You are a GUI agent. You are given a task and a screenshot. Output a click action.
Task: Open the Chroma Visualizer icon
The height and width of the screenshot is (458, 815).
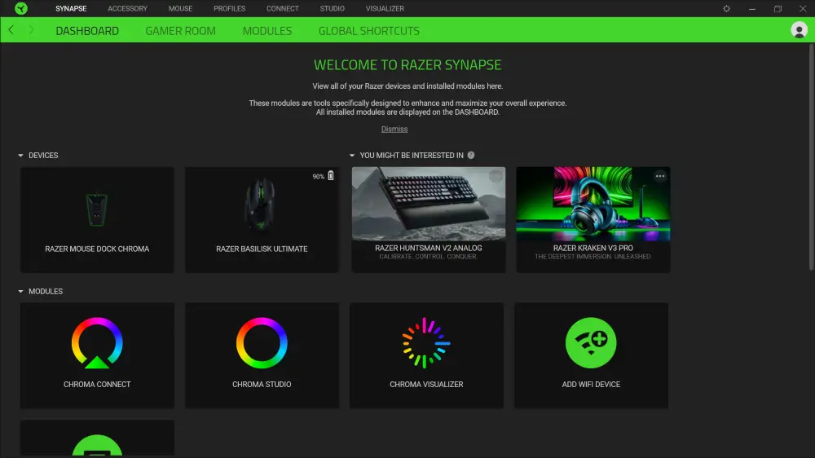tap(426, 343)
